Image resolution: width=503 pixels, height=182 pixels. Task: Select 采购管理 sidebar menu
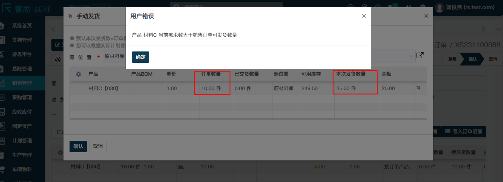pos(22,98)
